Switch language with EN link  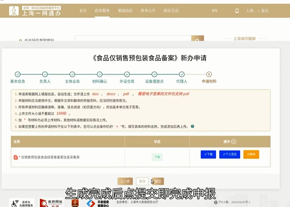(x=214, y=11)
